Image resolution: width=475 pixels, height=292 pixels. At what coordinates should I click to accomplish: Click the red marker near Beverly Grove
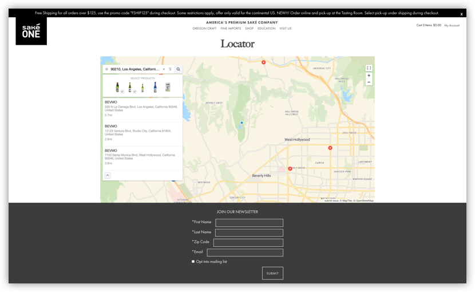(x=290, y=168)
